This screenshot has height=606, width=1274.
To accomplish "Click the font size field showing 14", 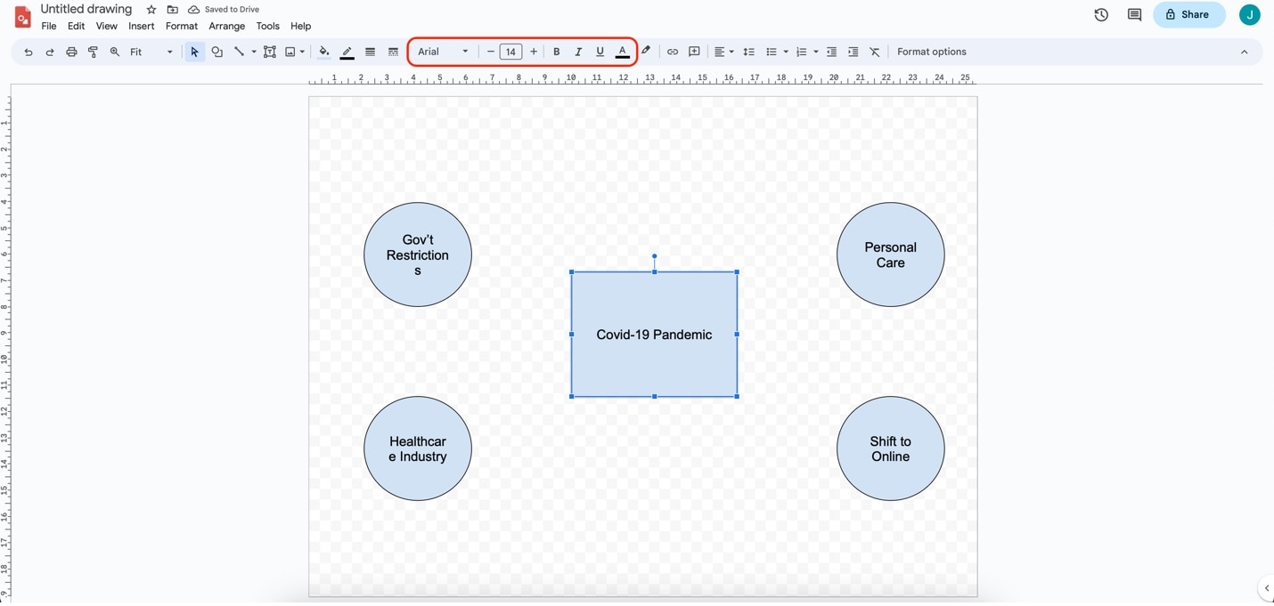I will click(x=510, y=52).
